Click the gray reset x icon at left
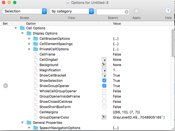The image size is (175, 131). 5,86
